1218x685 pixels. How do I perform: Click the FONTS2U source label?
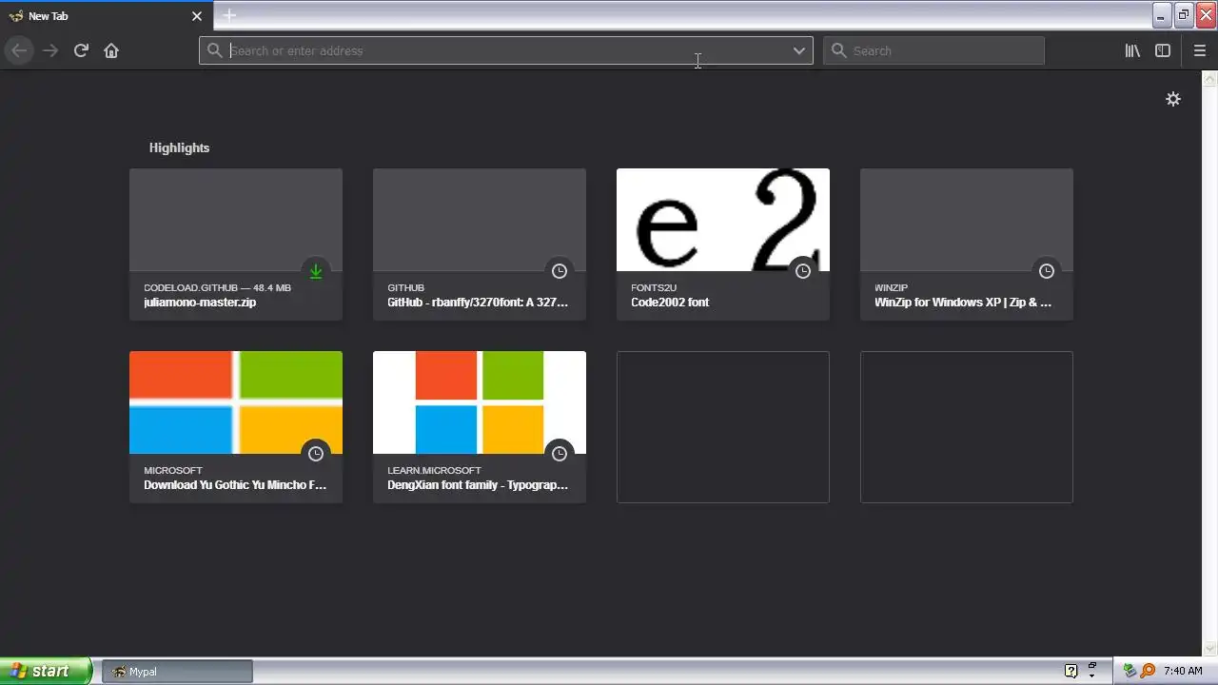pos(654,287)
